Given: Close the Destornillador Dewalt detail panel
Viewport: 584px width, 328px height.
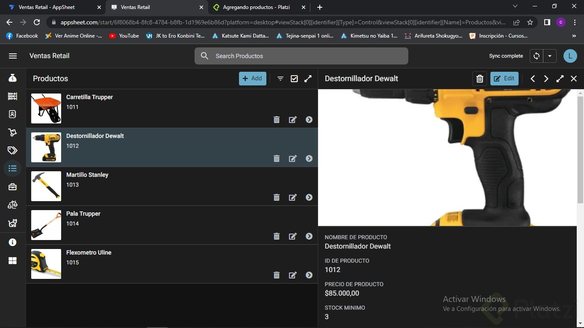Looking at the screenshot, I should pyautogui.click(x=574, y=79).
